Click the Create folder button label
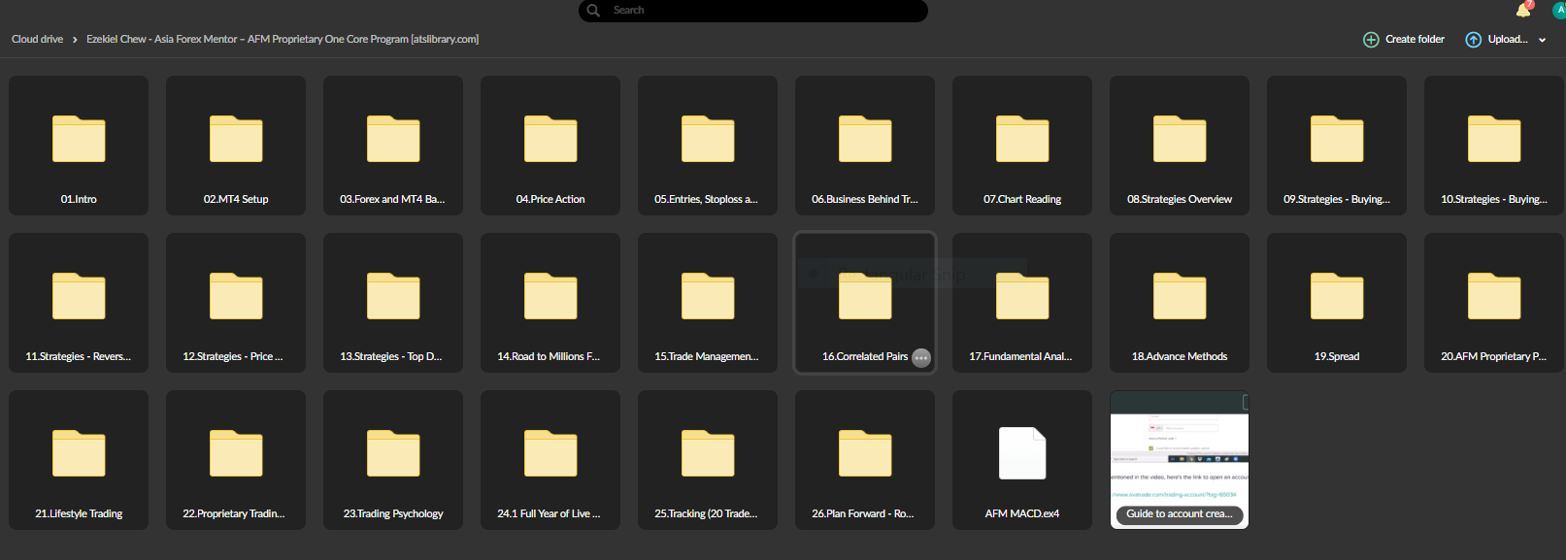 1415,40
